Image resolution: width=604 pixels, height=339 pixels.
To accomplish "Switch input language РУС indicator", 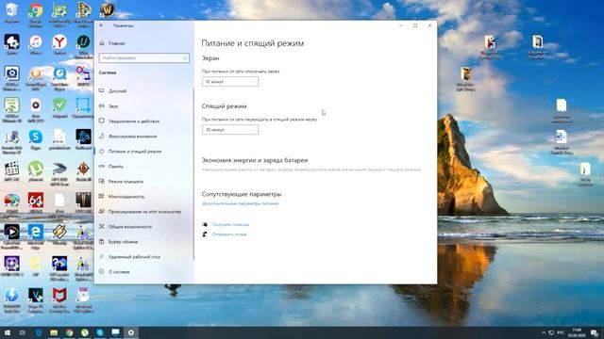I will 561,332.
